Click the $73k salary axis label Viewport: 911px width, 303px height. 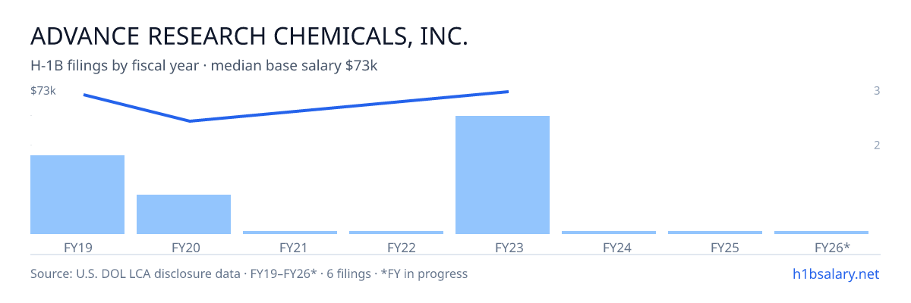coord(43,91)
